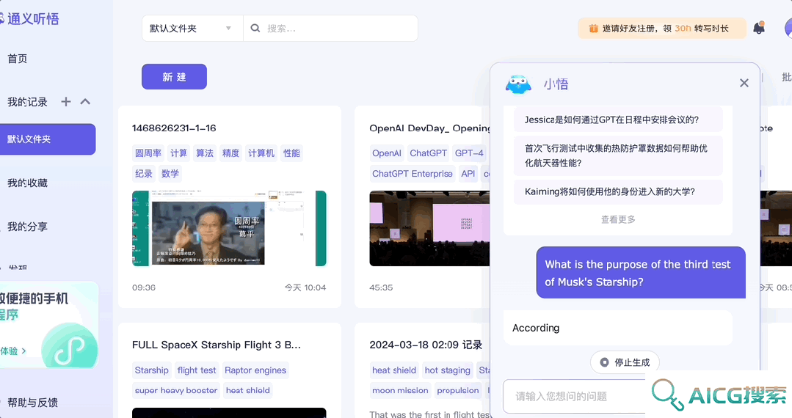
Task: Click the 精度 tag
Action: coord(230,153)
